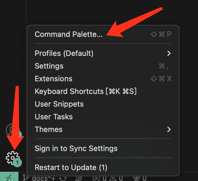
Task: Click the Manage gear icon
Action: pyautogui.click(x=12, y=157)
